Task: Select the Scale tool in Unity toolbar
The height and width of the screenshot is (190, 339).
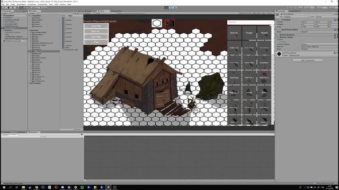Action: 17,7
